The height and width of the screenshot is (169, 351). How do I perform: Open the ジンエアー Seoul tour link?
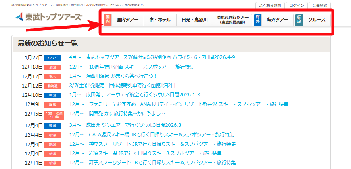tap(125, 125)
